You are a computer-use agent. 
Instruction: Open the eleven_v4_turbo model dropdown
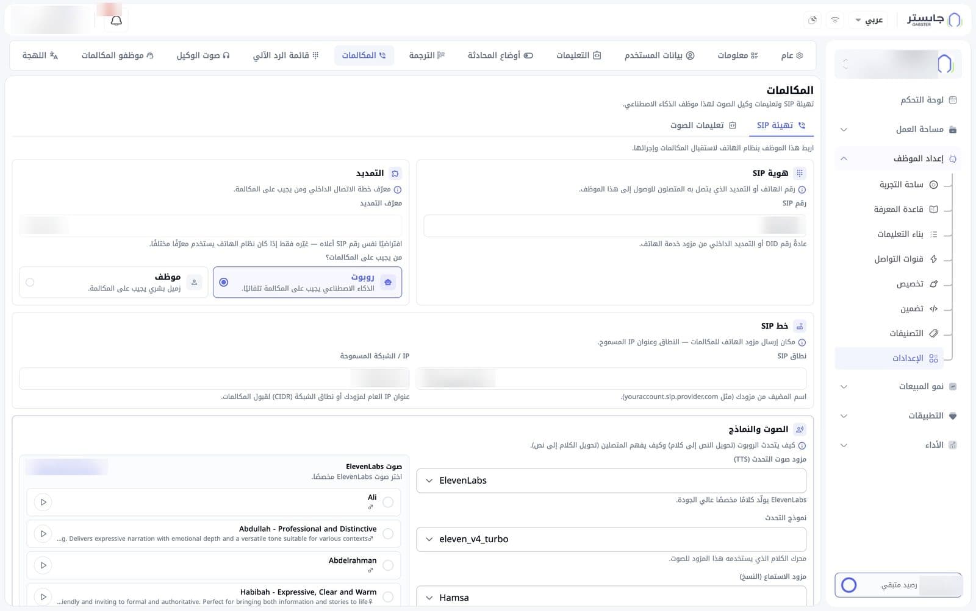[x=611, y=539]
